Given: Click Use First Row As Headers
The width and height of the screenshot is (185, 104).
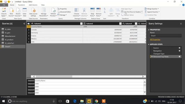Looking at the screenshot, I should (131, 12).
